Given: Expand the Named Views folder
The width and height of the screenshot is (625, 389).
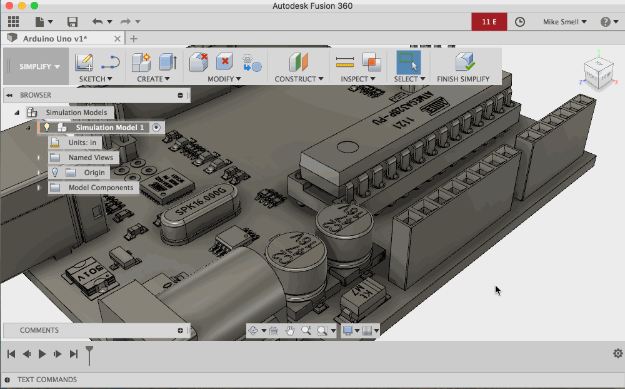Looking at the screenshot, I should [39, 158].
